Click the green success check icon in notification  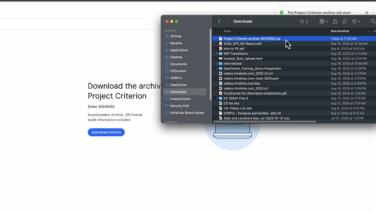282,13
